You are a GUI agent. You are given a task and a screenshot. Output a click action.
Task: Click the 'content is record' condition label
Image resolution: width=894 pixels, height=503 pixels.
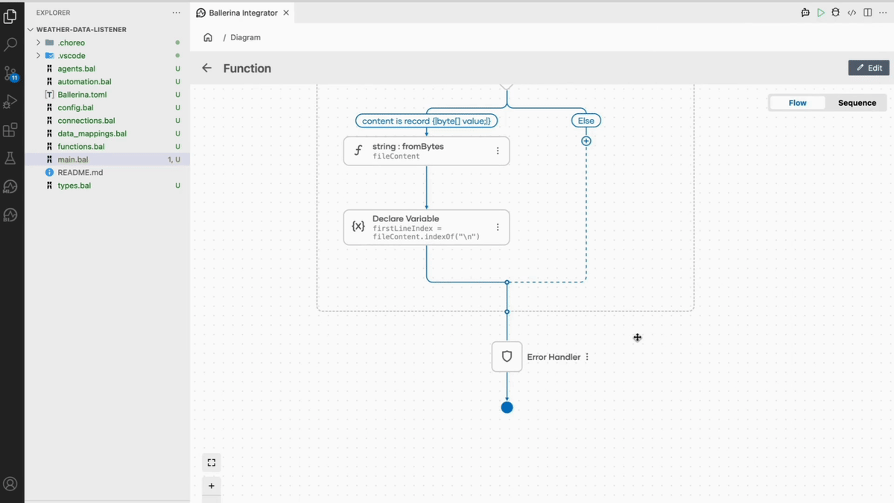pyautogui.click(x=426, y=121)
